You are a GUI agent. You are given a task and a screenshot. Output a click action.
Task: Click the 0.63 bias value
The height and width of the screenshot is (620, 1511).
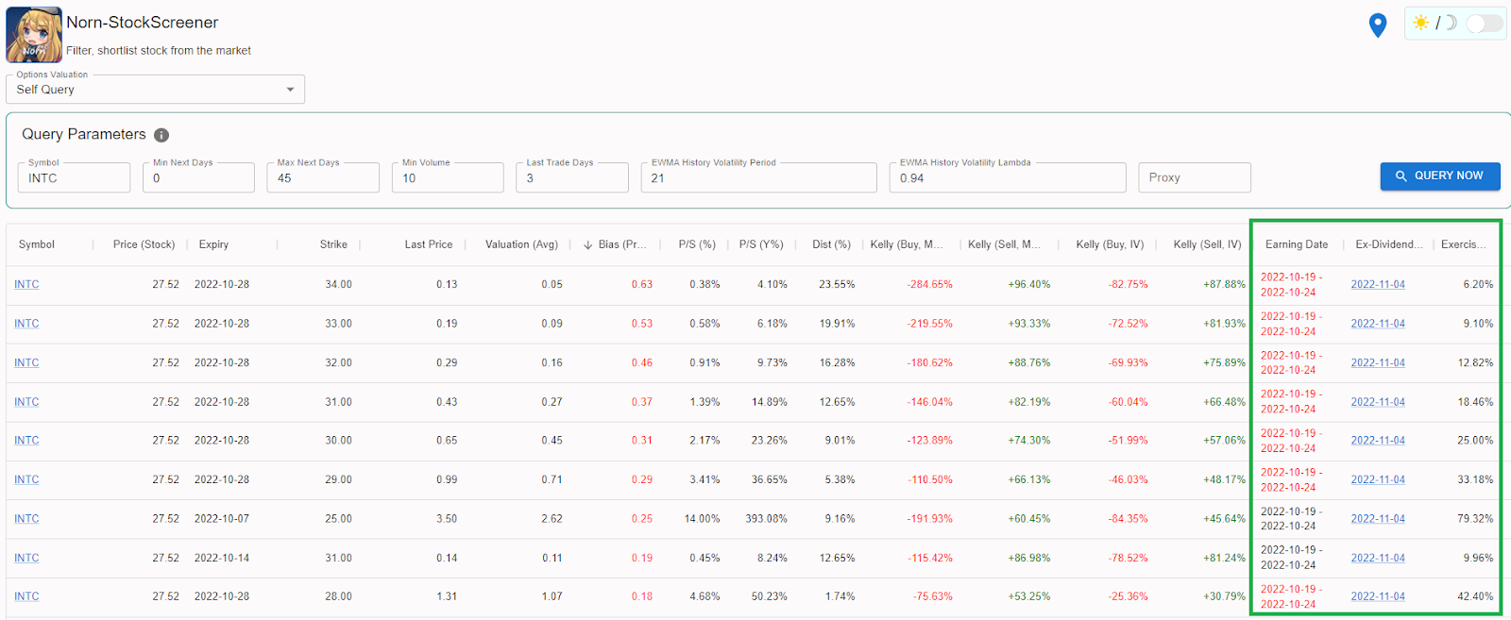click(642, 284)
